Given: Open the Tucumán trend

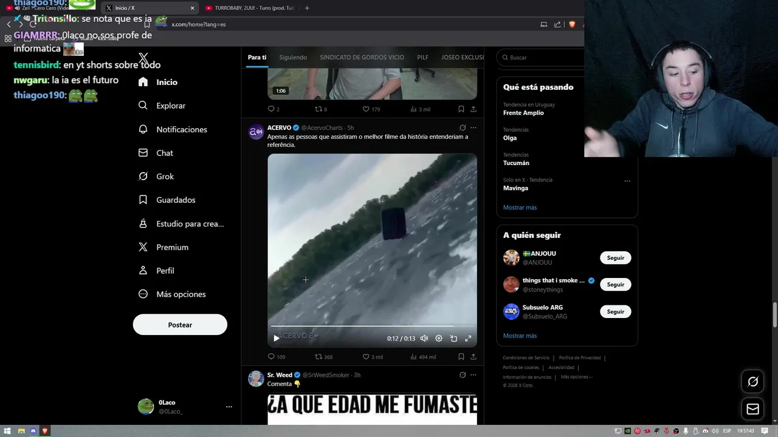Looking at the screenshot, I should pyautogui.click(x=516, y=163).
